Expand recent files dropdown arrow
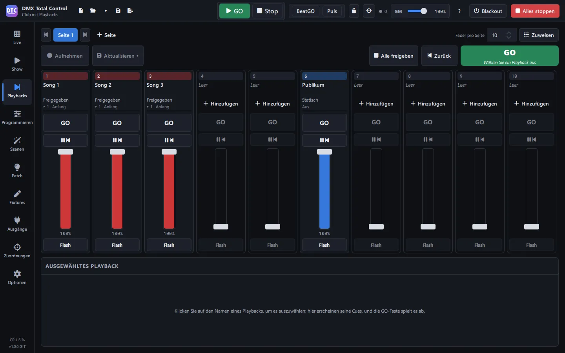Screen dimensions: 565x353 click(106, 11)
